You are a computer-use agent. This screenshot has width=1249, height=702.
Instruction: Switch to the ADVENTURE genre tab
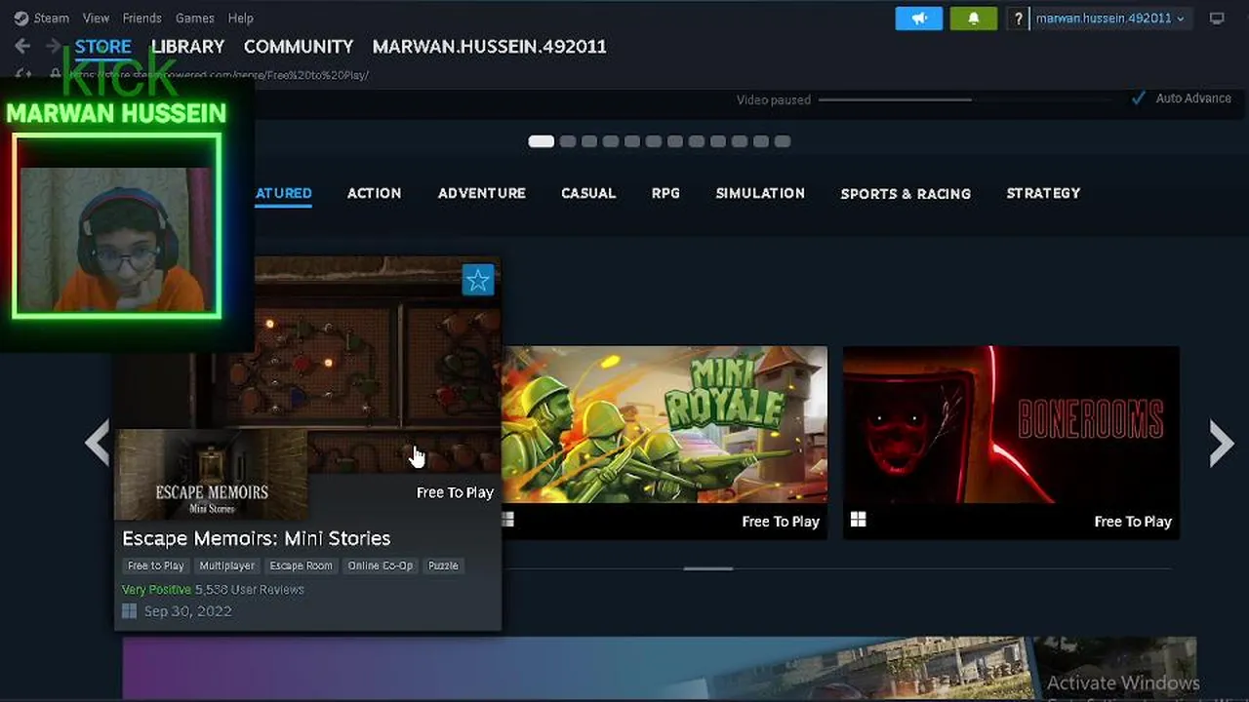[482, 193]
